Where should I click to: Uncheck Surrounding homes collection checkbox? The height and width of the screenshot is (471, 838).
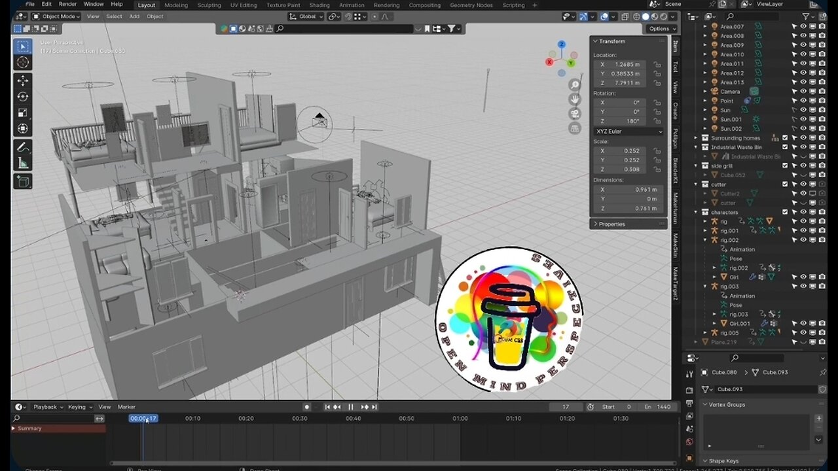coord(785,138)
